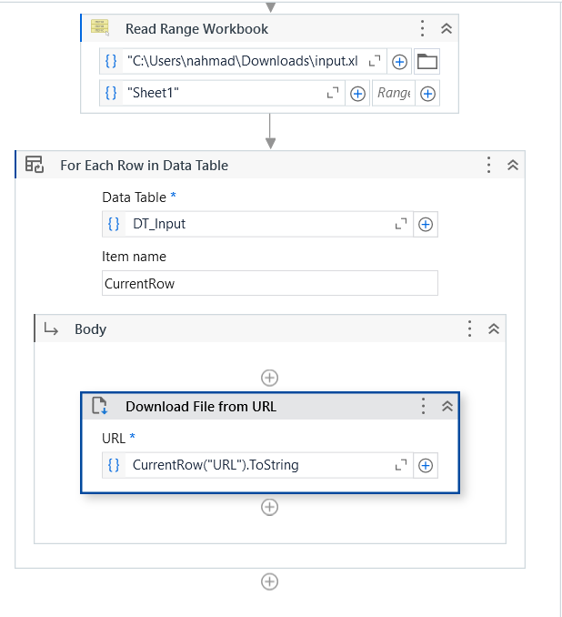Add activity below For Each Row container
Viewport: 562px width, 617px height.
[x=269, y=582]
